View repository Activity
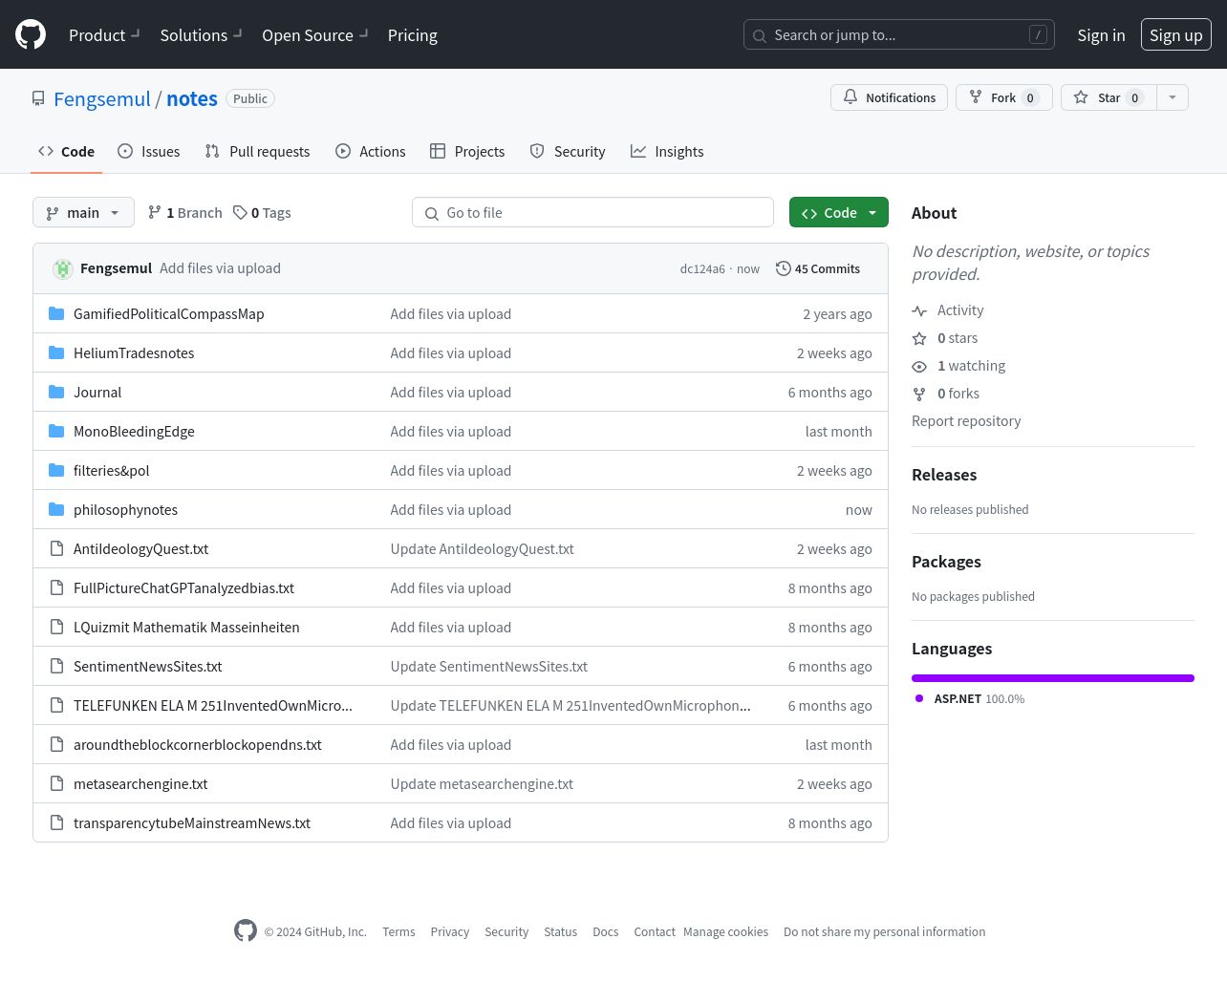The height and width of the screenshot is (982, 1227). click(948, 310)
